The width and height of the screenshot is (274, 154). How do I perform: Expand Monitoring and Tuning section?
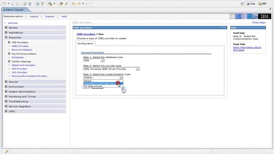tap(6, 96)
